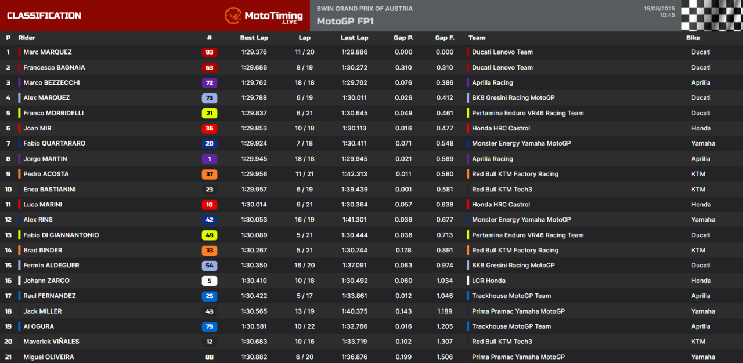This screenshot has height=363, width=743.
Task: Click Zarco's number 5 badge
Action: 210,281
